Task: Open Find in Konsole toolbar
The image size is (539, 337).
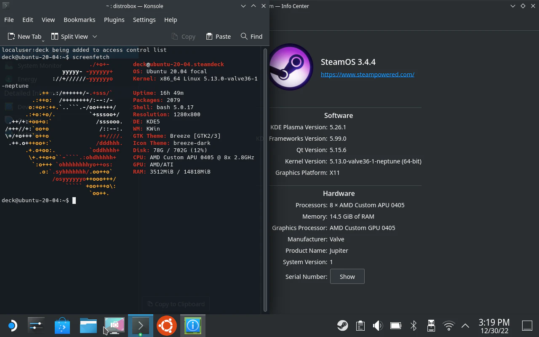Action: coord(251,37)
